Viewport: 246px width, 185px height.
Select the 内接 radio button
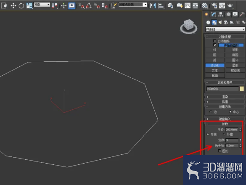tap(208, 134)
